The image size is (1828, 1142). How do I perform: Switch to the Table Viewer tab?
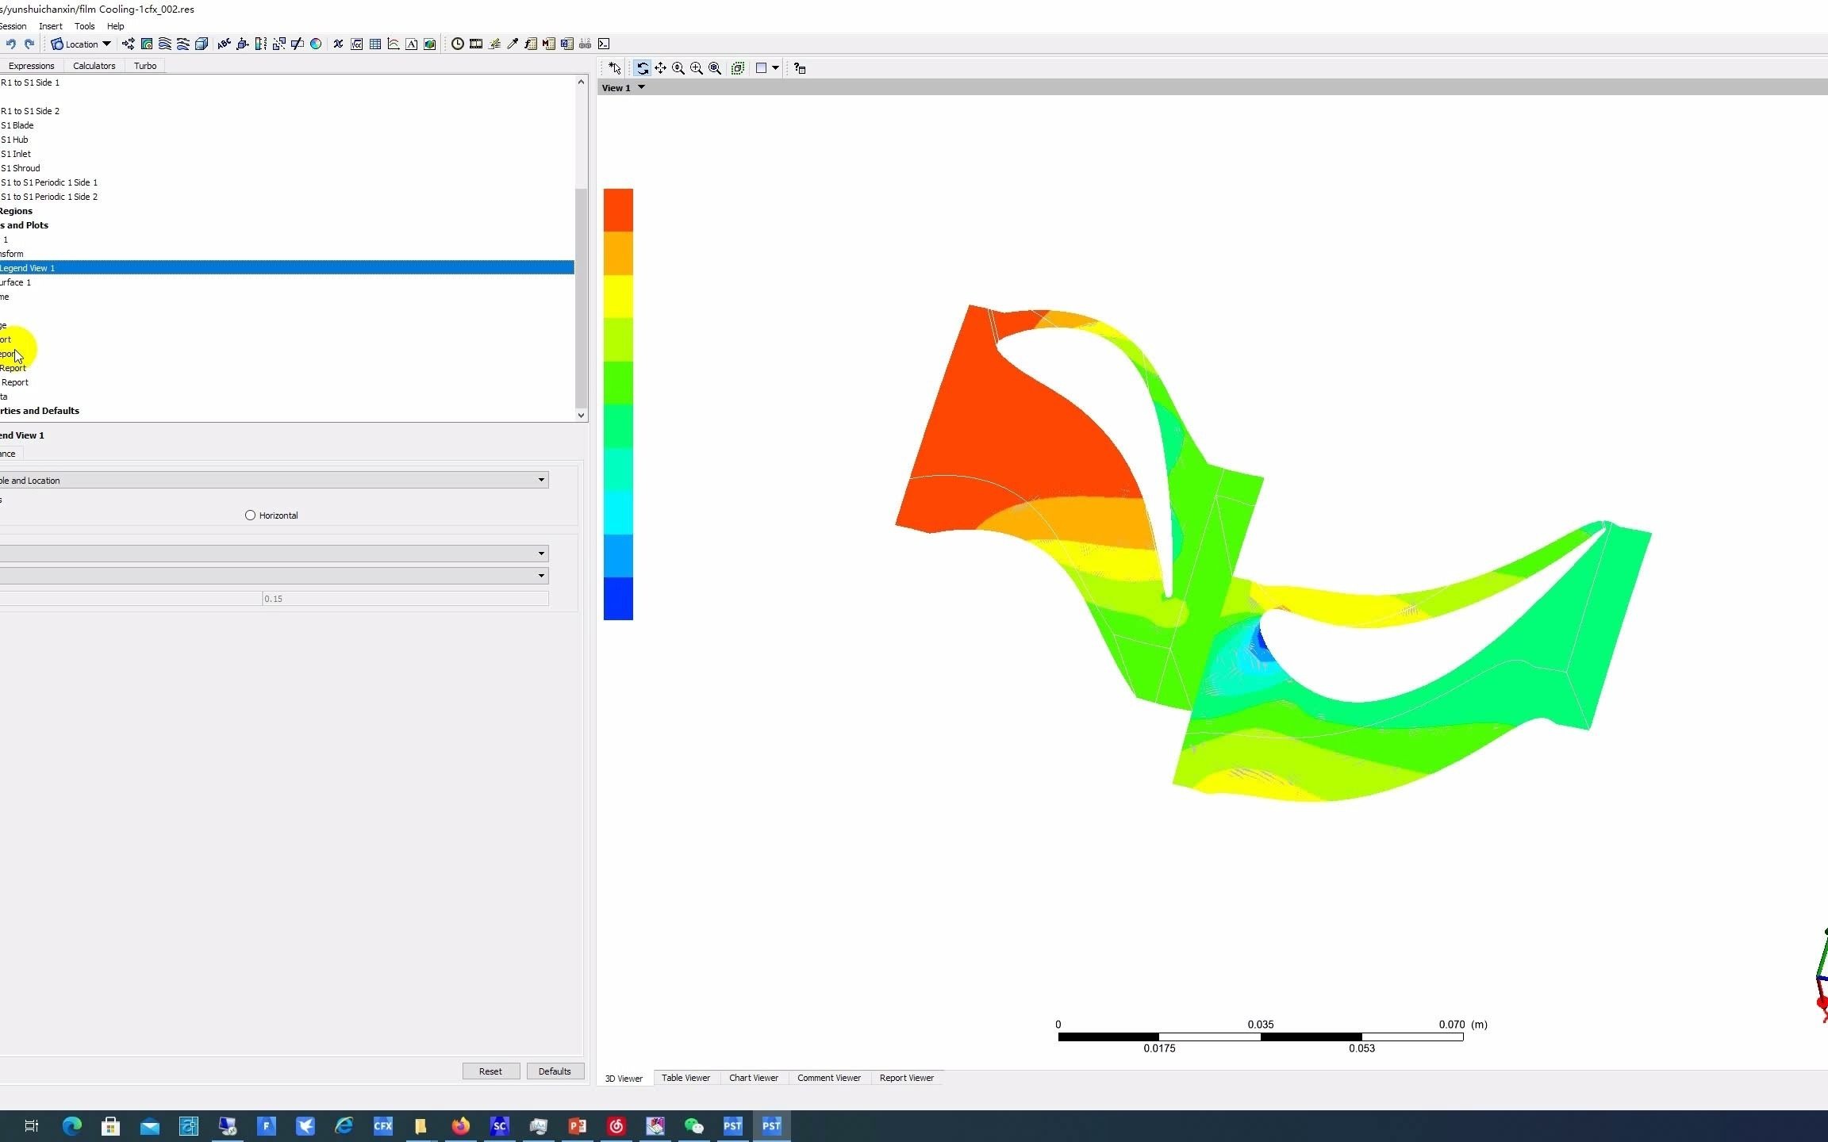(x=685, y=1078)
